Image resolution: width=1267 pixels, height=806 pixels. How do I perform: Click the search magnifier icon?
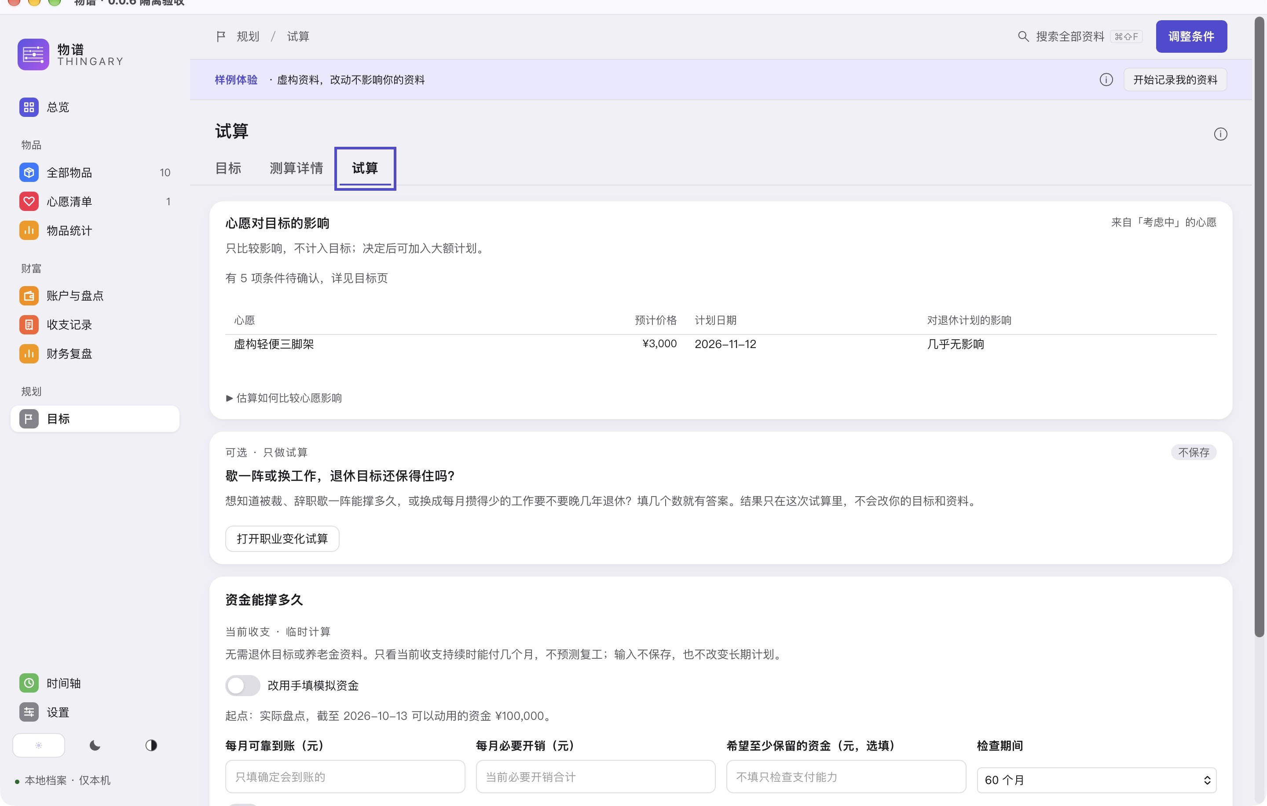click(1023, 36)
